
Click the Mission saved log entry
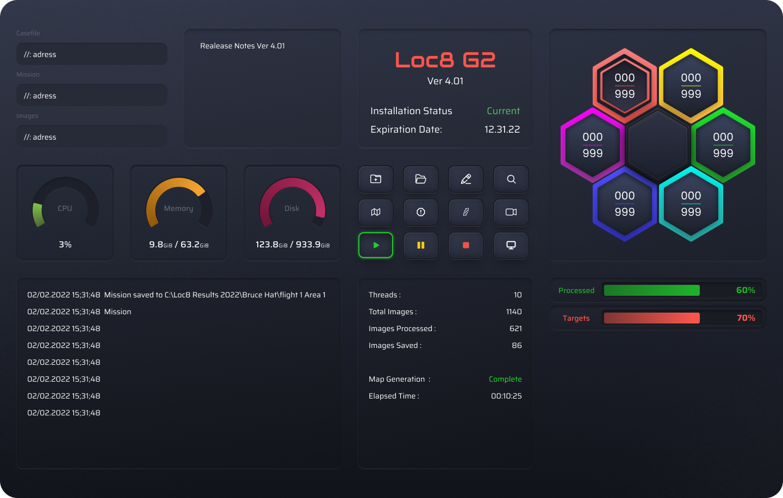click(177, 295)
